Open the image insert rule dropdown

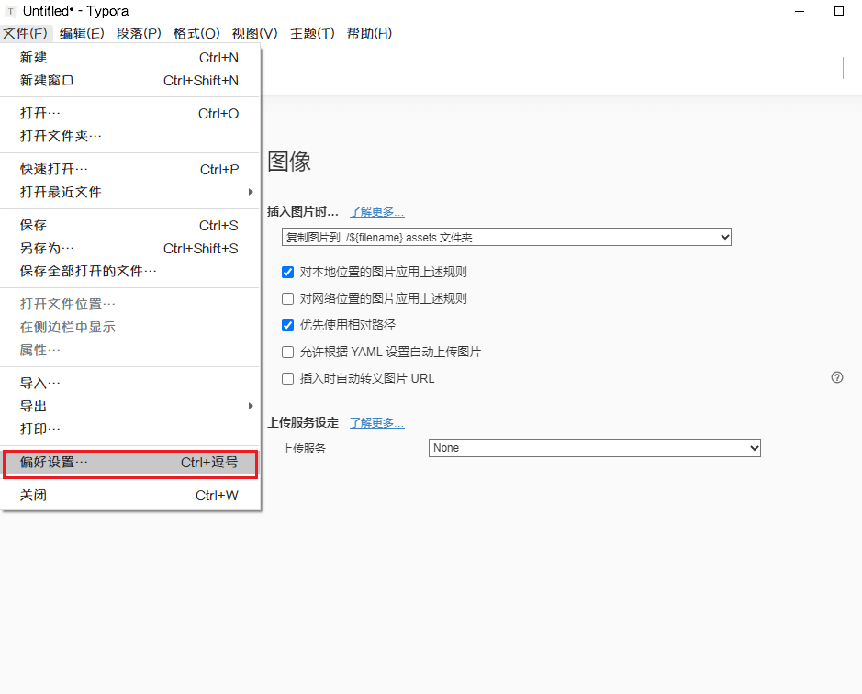click(507, 237)
